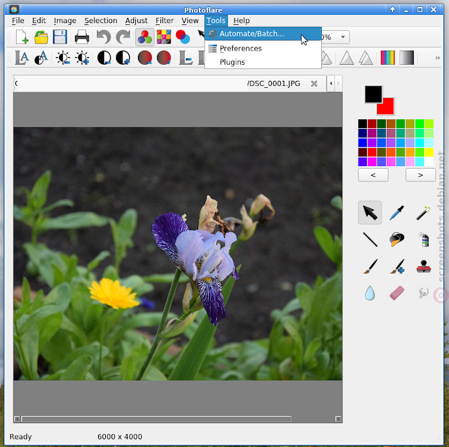This screenshot has width=449, height=447.
Task: Toggle RGB mode three-circles icon
Action: click(x=145, y=37)
